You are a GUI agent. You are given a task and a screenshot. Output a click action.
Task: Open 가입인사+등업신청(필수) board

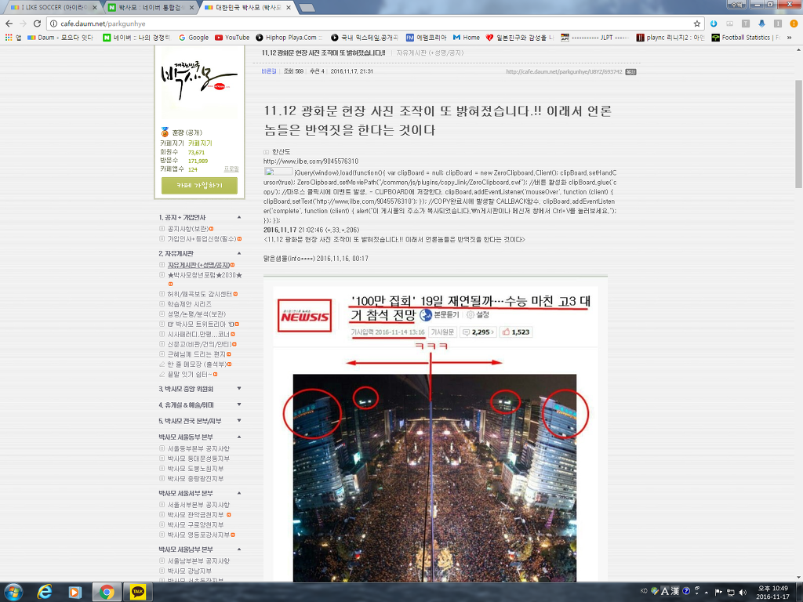202,238
